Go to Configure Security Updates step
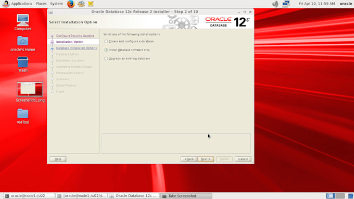Viewport: 354px width, 199px height. click(x=75, y=35)
